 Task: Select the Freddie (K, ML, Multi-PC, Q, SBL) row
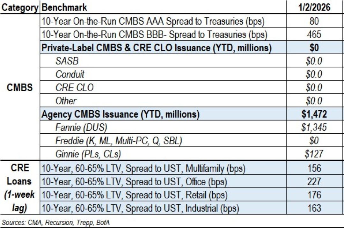118,141
